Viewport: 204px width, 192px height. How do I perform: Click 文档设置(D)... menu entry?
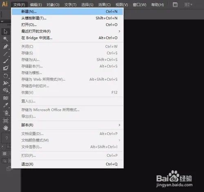point(67,134)
